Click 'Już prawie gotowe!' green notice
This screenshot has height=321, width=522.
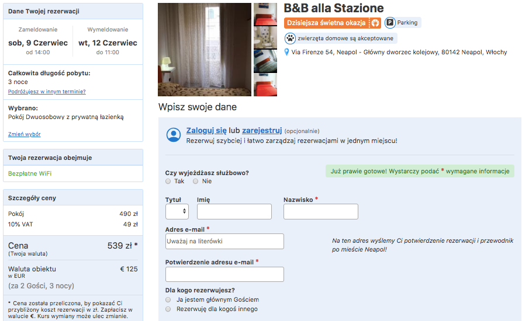[x=420, y=171]
